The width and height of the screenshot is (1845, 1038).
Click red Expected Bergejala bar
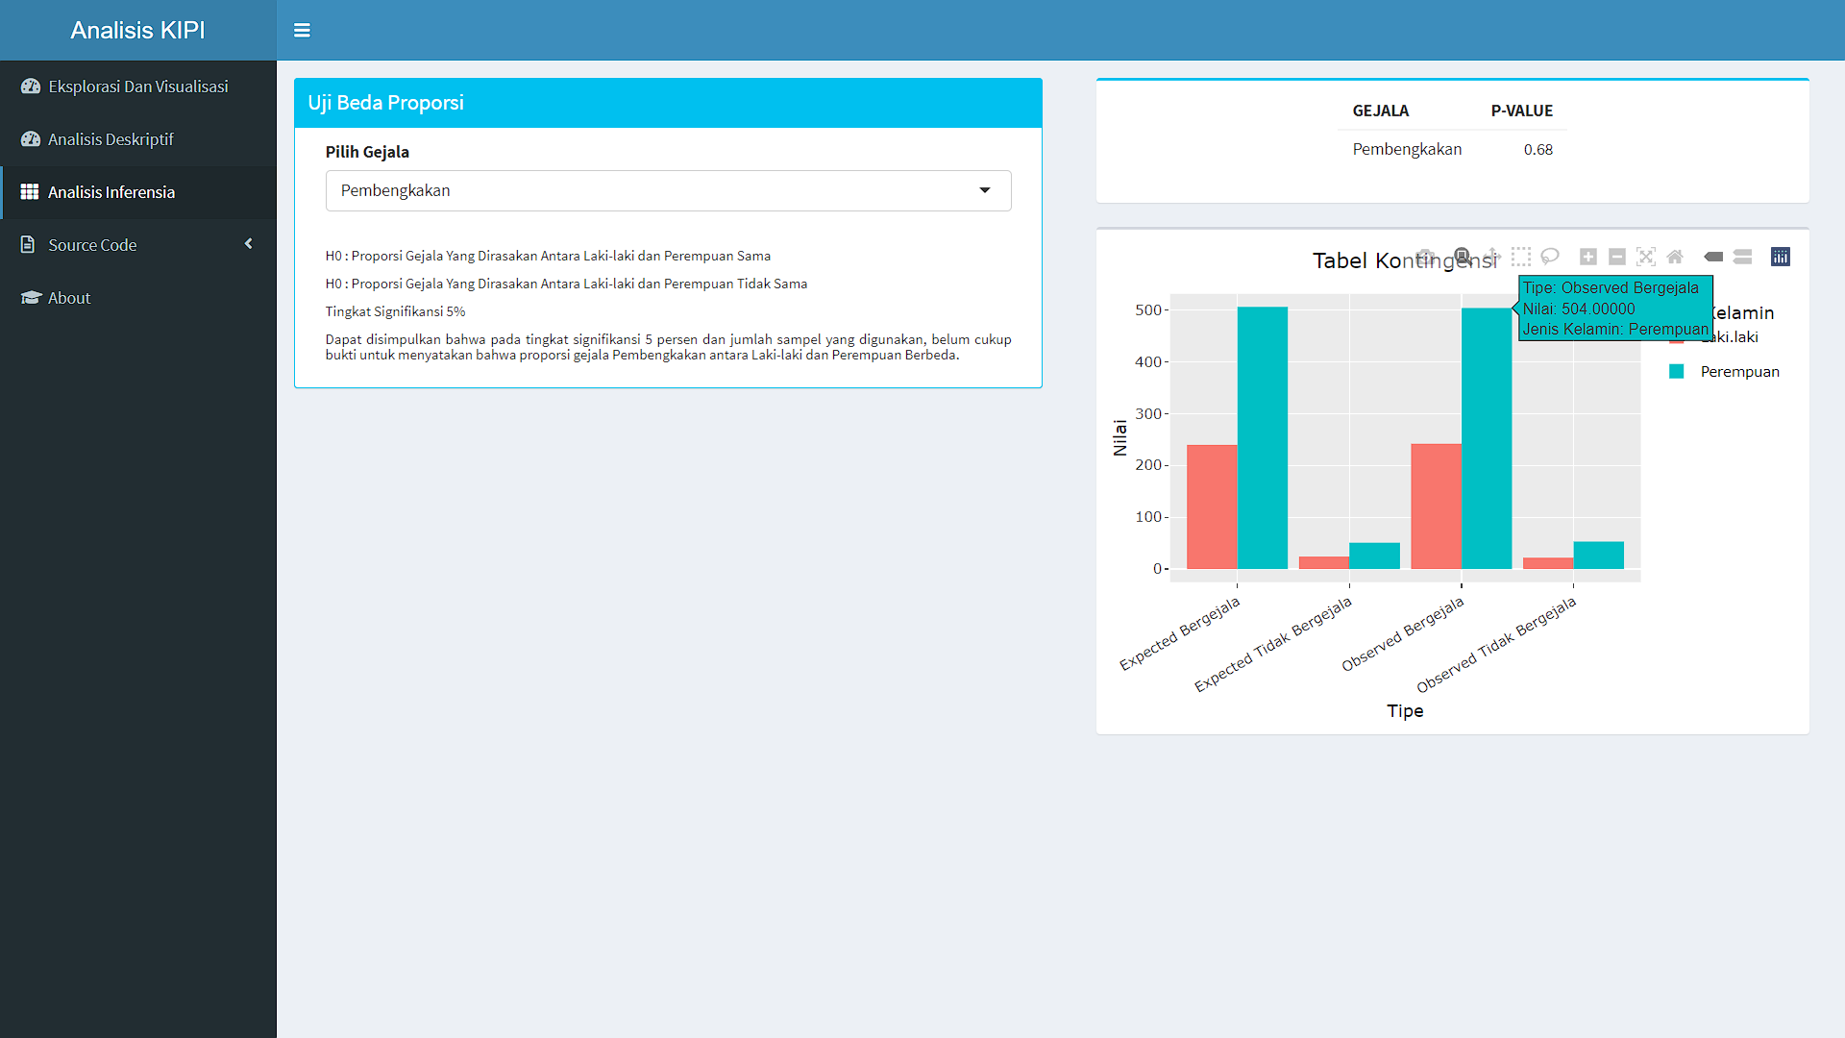1212,507
